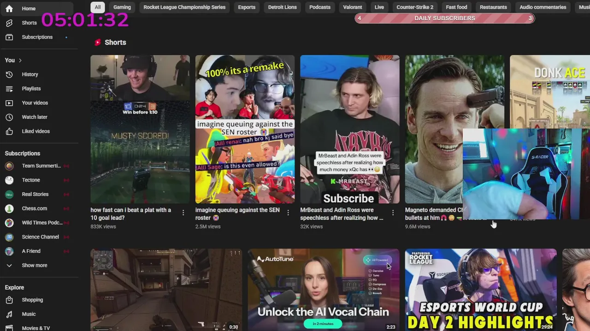590x331 pixels.
Task: Select the Podcasts filter chip
Action: [320, 7]
